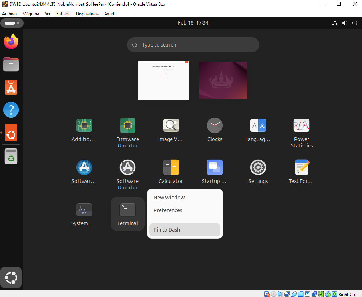Open the Calculator app
Screen dimensions: 362x297
coord(171,167)
